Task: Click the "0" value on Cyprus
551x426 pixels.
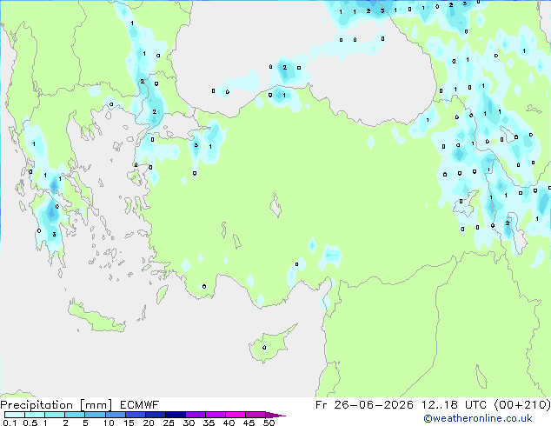Action: coord(264,348)
